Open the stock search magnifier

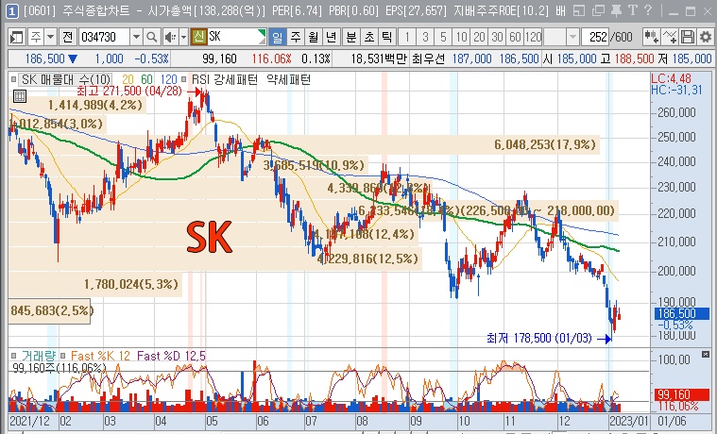(152, 37)
